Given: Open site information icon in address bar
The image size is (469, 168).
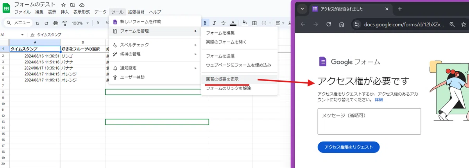Looking at the screenshot, I should (x=356, y=24).
